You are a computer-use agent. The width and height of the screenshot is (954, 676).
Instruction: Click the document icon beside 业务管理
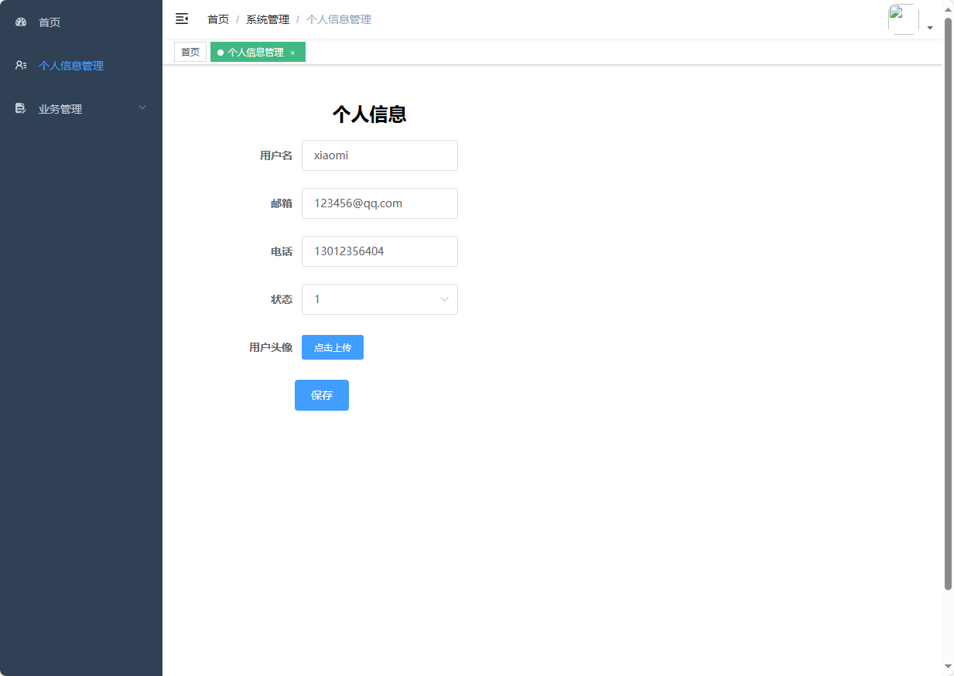(20, 108)
